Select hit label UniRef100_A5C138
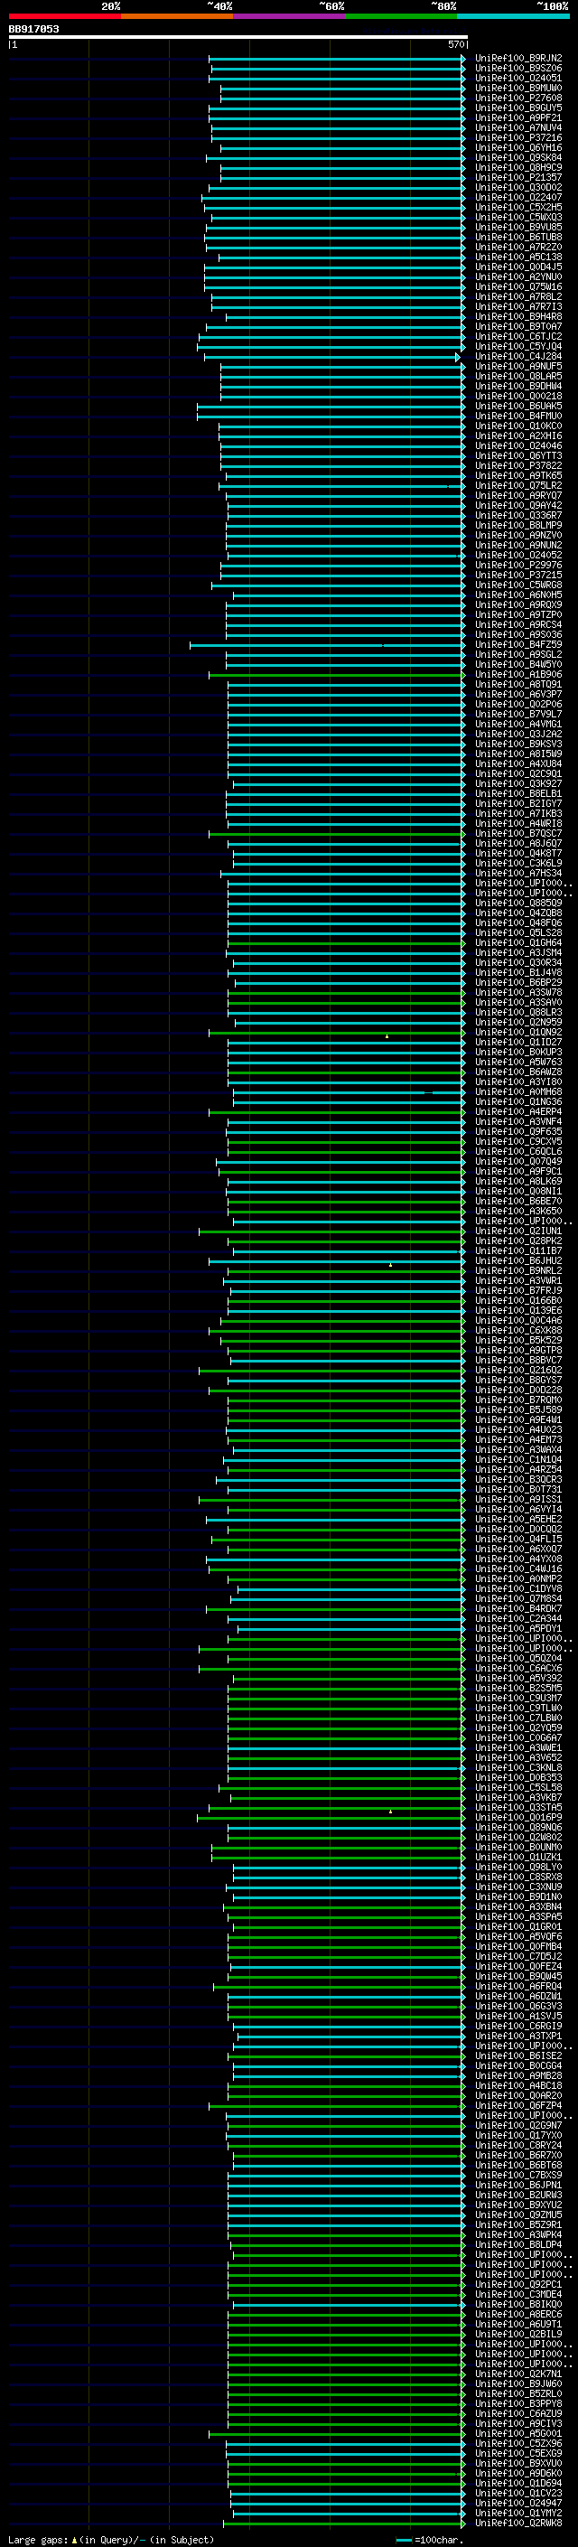This screenshot has height=2547, width=578. 518,258
